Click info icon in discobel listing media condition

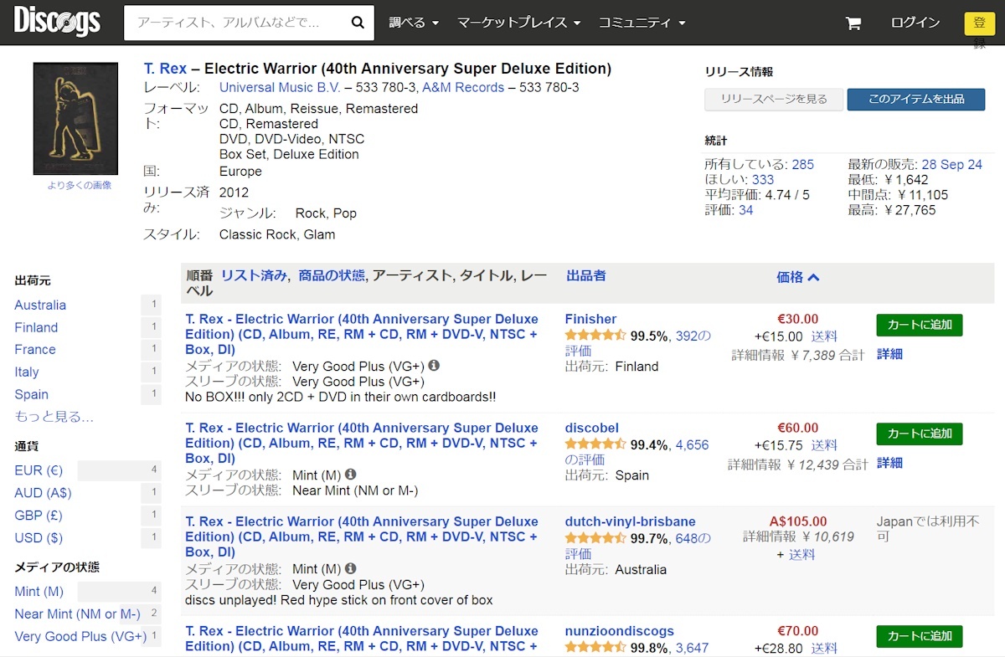350,475
